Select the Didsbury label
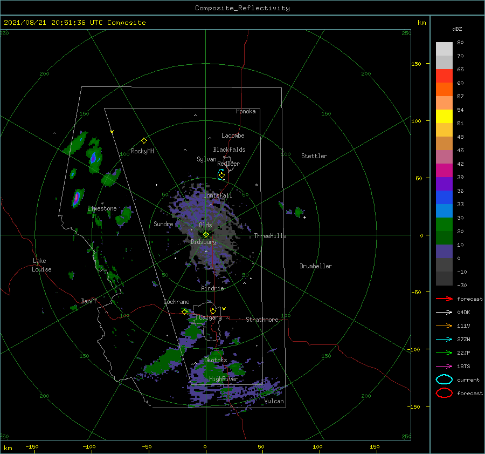 (x=204, y=242)
